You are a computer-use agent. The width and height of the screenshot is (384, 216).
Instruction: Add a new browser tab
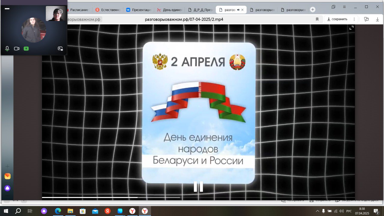[x=313, y=10]
